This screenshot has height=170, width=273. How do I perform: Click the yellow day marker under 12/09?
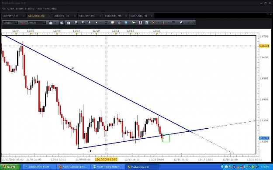coord(76,34)
